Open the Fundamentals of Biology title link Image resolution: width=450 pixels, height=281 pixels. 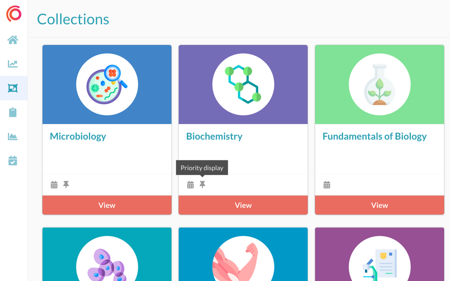[374, 136]
